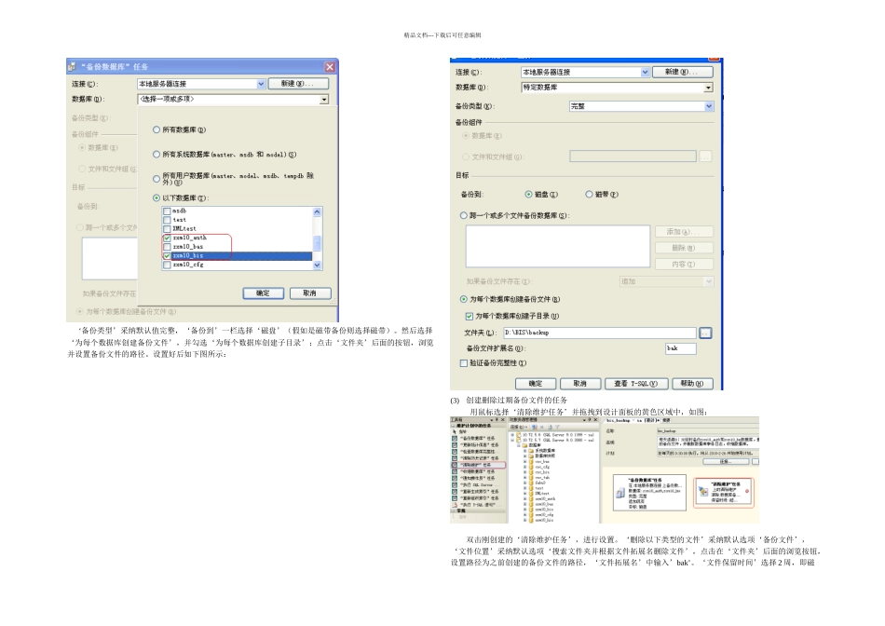Click the database list scroll-up arrow
885x626 pixels.
(317, 211)
